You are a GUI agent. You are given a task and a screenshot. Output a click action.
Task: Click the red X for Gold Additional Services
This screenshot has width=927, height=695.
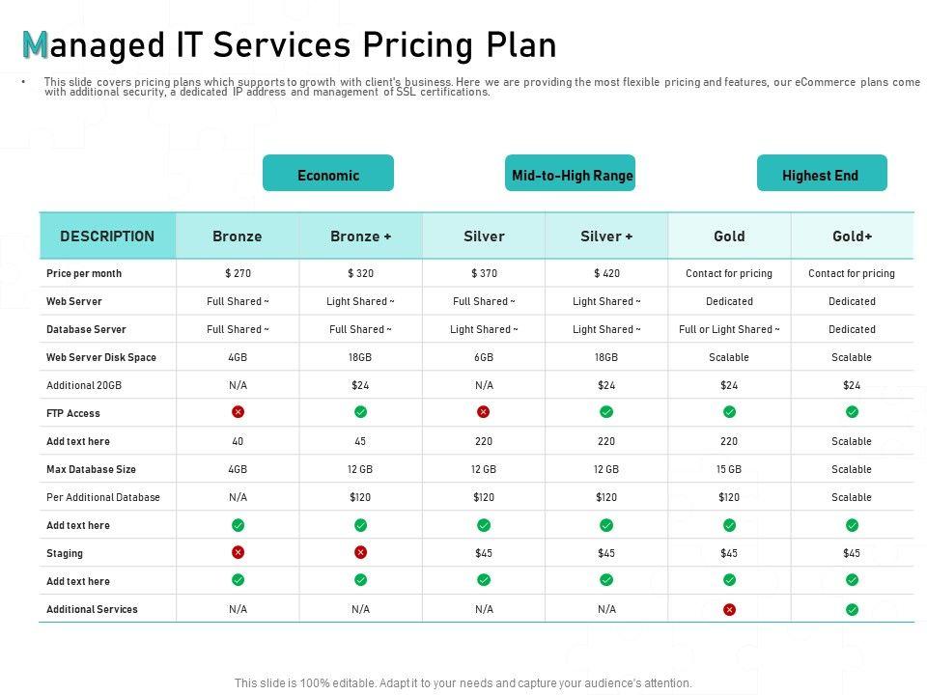729,609
